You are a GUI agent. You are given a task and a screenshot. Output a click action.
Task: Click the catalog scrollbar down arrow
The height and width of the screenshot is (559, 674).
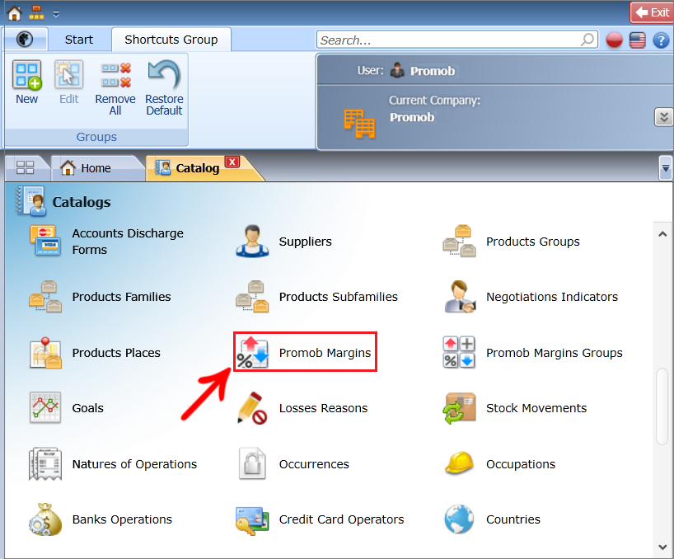662,547
